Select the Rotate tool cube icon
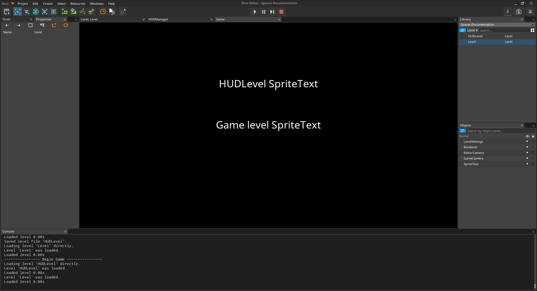The width and height of the screenshot is (537, 291). tap(36, 11)
